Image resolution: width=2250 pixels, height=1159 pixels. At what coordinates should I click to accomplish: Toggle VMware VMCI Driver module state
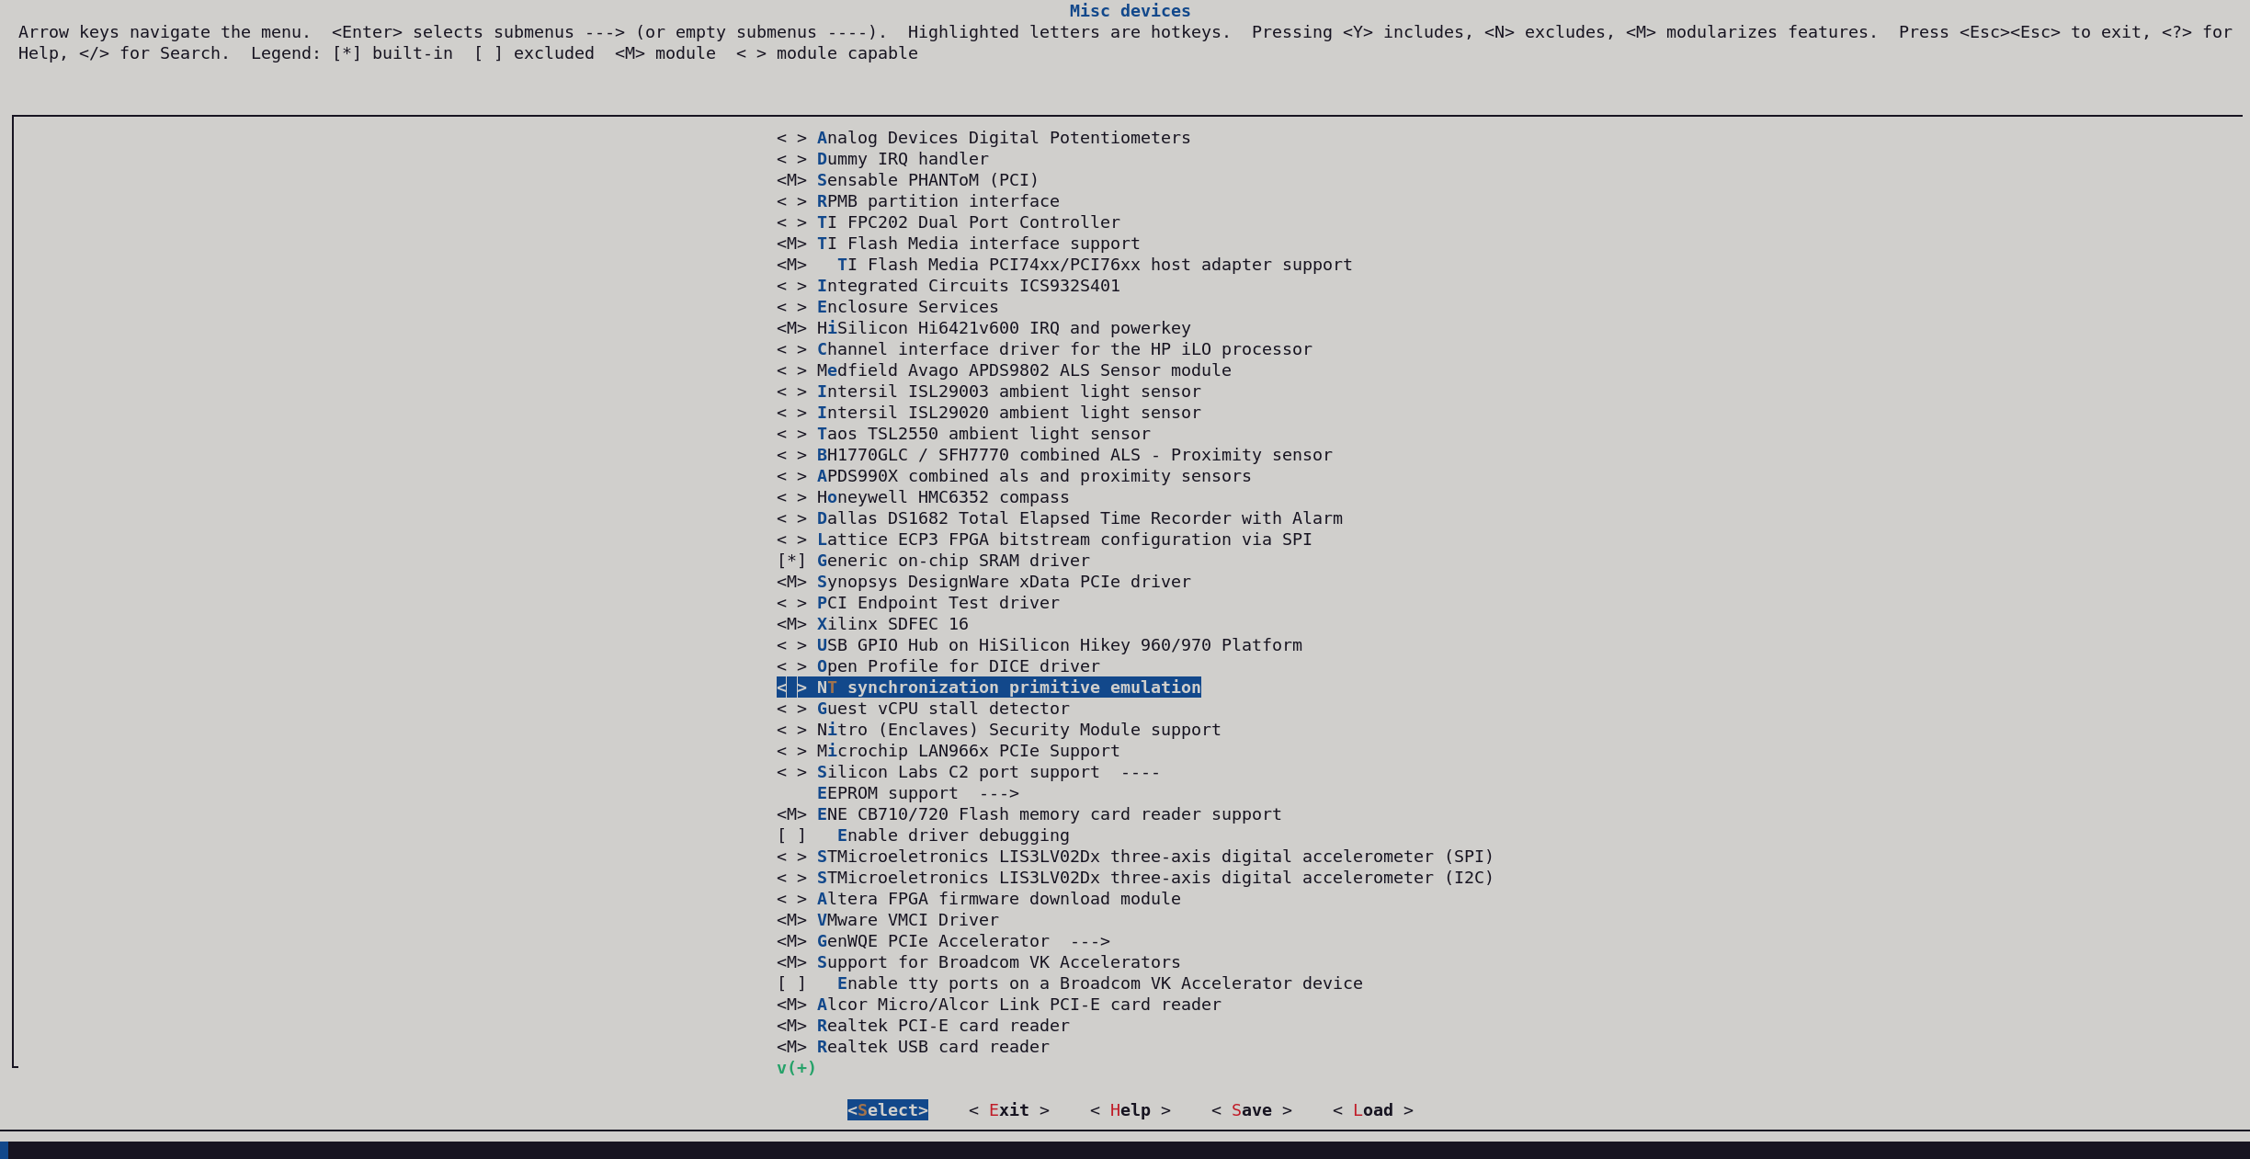[791, 920]
